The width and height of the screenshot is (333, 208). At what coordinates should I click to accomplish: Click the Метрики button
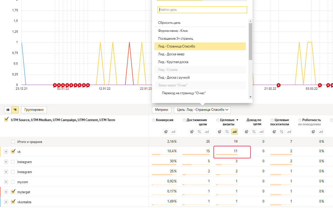click(x=161, y=110)
